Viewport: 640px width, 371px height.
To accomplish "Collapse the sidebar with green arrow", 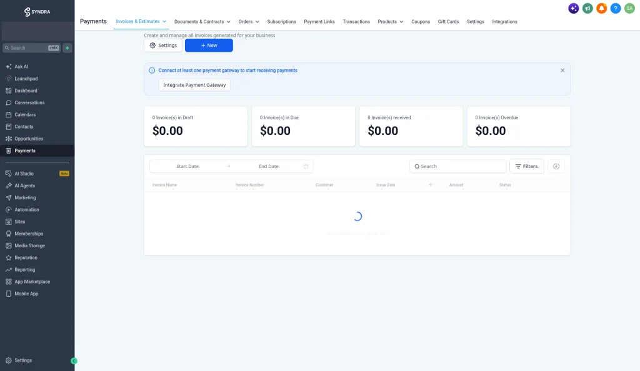I will (x=74, y=361).
